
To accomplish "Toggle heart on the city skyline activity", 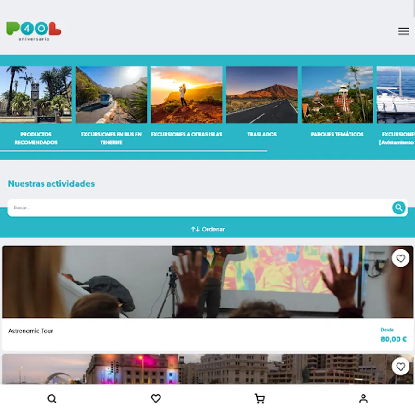I will [400, 366].
